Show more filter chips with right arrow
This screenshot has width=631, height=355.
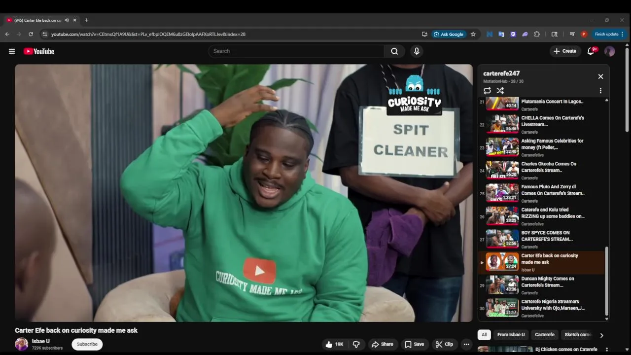(601, 335)
